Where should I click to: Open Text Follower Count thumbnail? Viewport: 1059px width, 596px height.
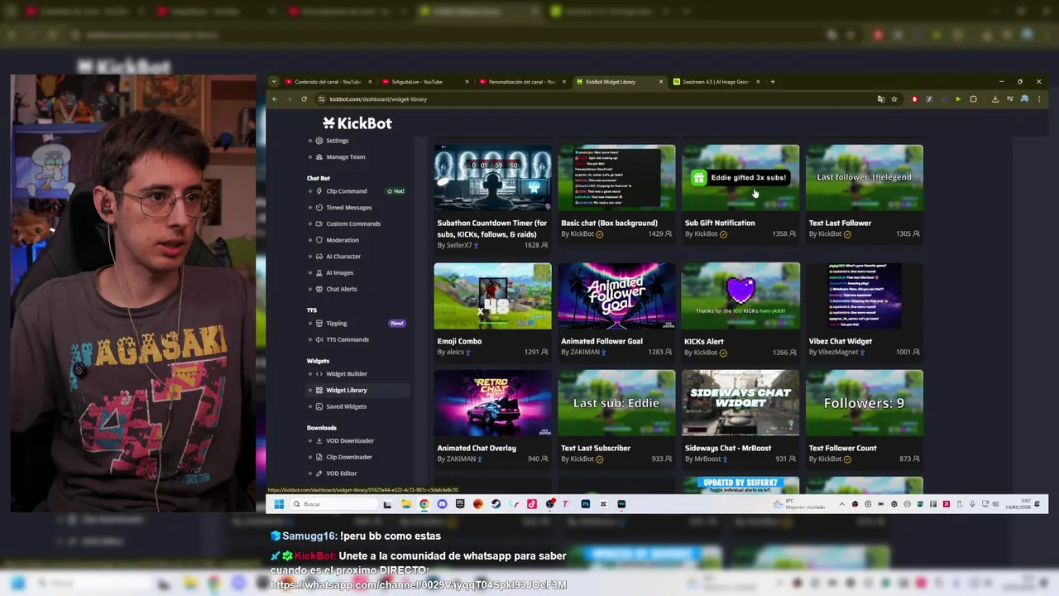865,403
